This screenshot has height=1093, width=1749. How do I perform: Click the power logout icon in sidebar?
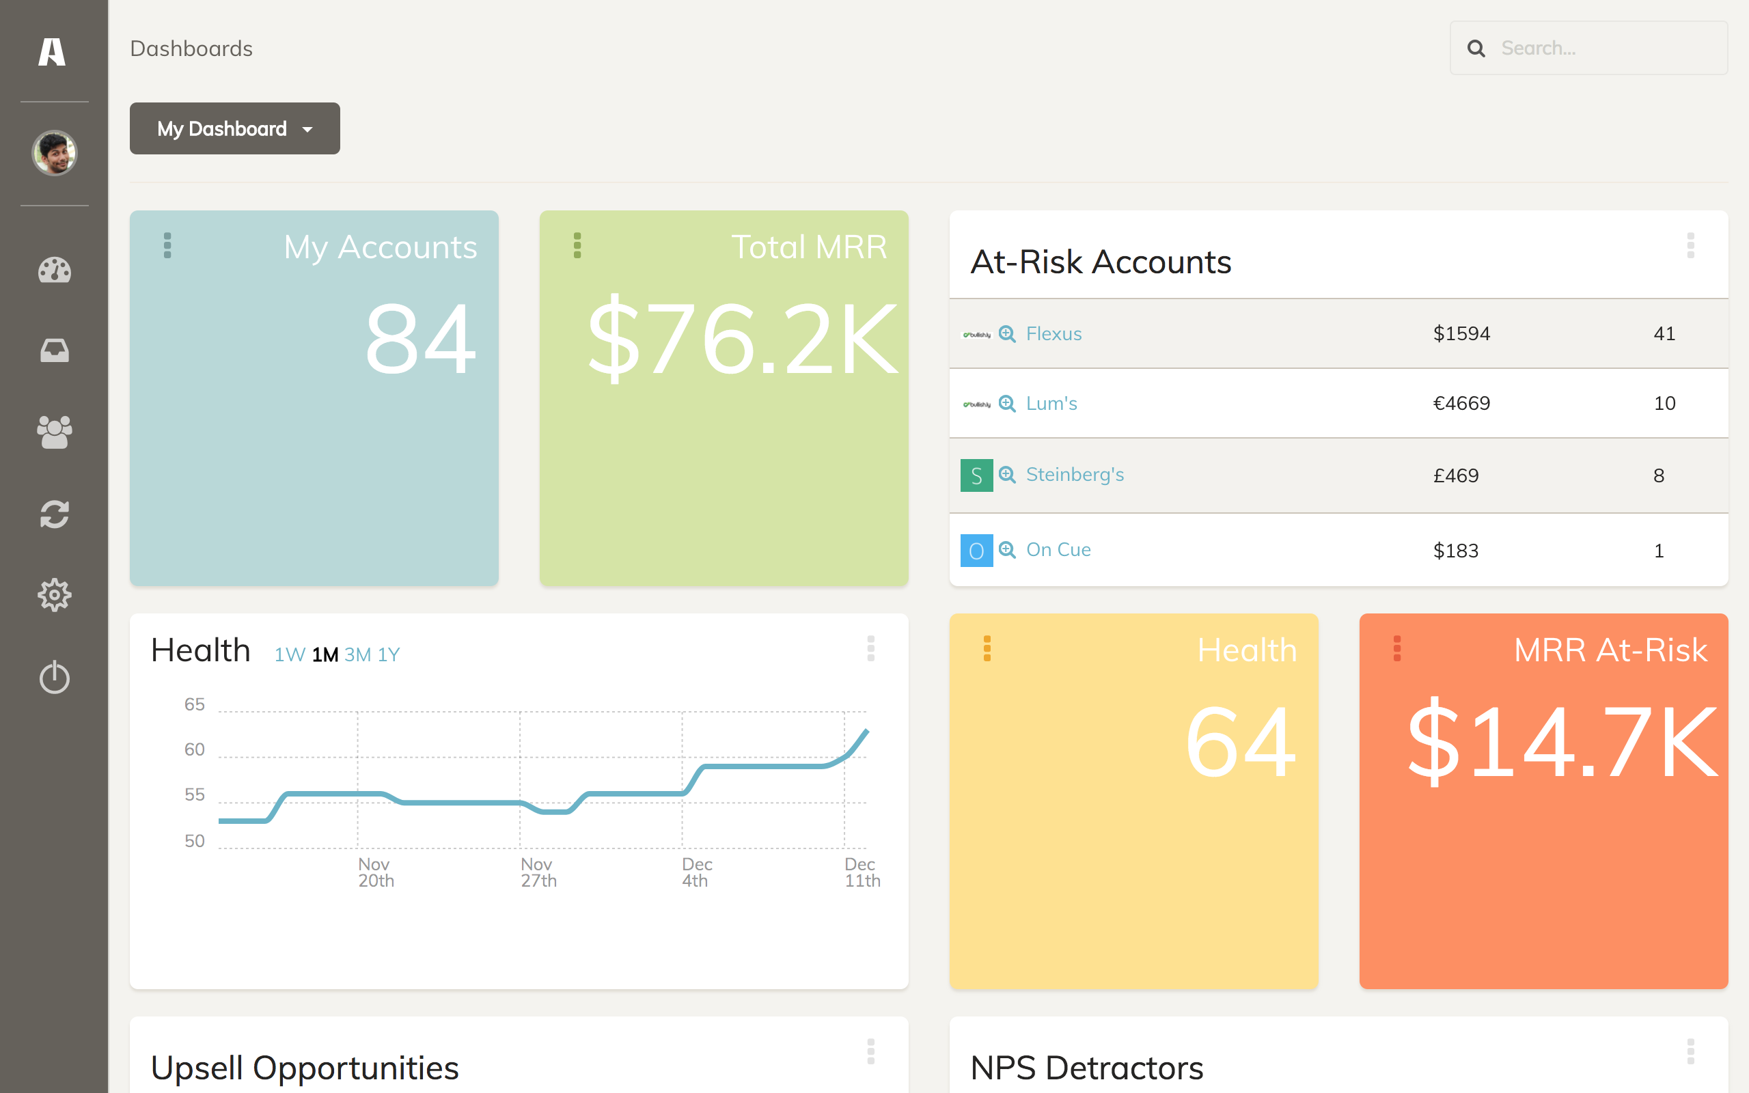(54, 678)
